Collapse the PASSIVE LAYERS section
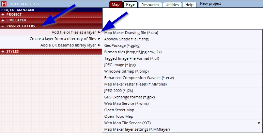This screenshot has width=263, height=133. point(51,26)
